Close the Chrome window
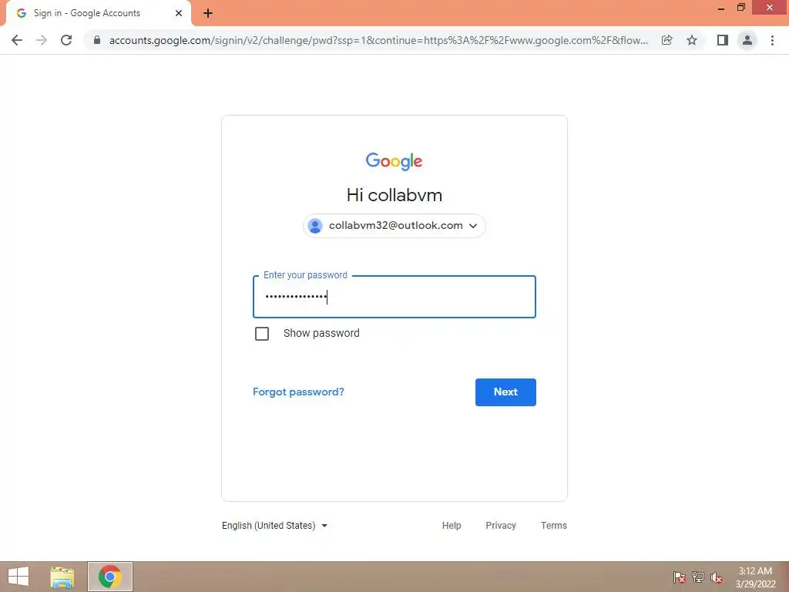This screenshot has height=592, width=789. tap(770, 7)
